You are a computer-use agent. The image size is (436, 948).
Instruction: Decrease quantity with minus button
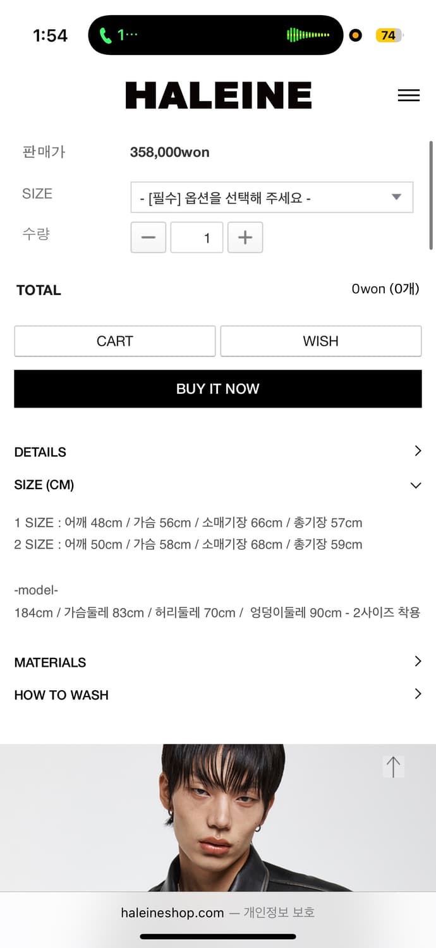148,238
